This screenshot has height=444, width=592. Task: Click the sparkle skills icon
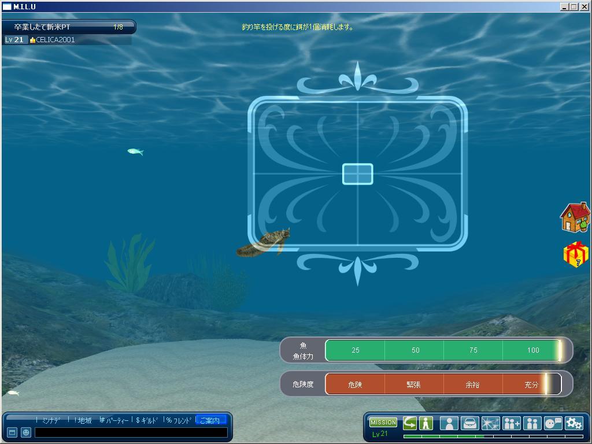pos(490,423)
